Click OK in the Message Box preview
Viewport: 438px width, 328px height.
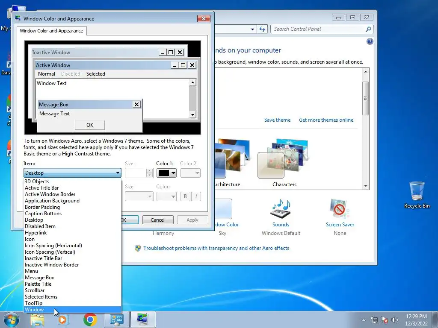(90, 125)
